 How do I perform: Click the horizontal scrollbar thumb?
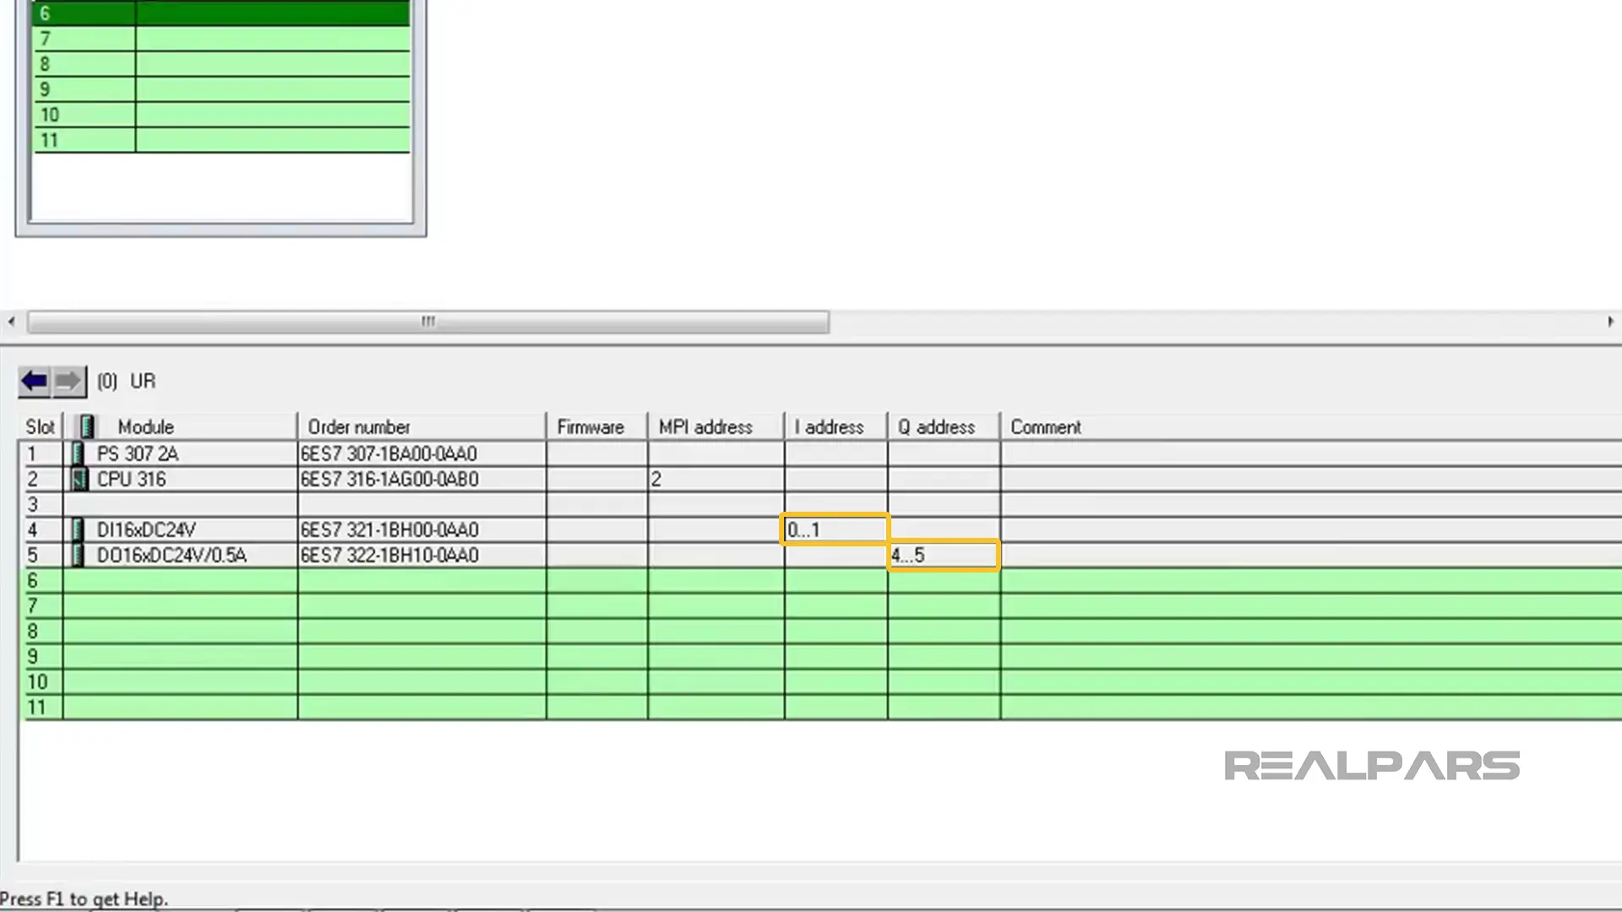427,322
